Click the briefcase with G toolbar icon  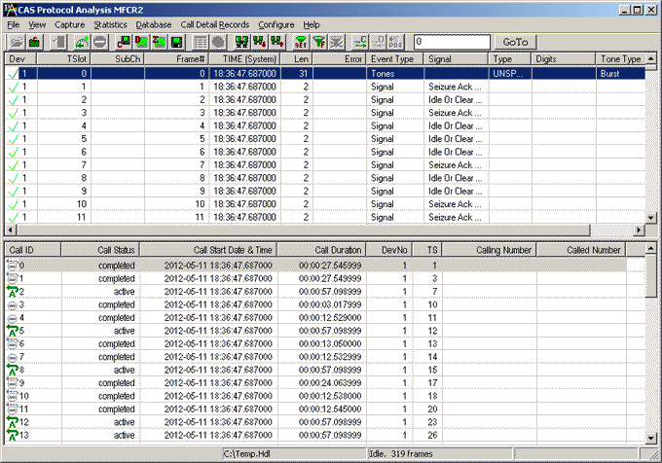coord(35,42)
